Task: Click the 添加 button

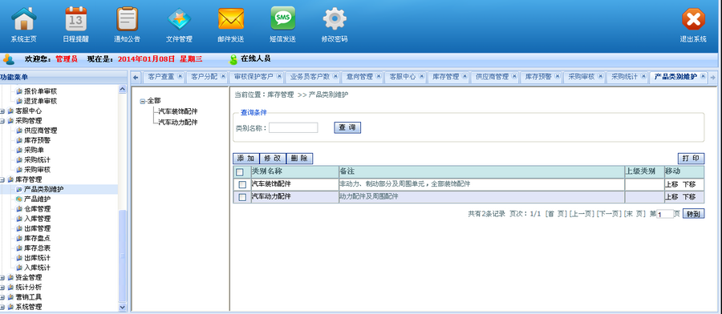Action: pyautogui.click(x=246, y=158)
